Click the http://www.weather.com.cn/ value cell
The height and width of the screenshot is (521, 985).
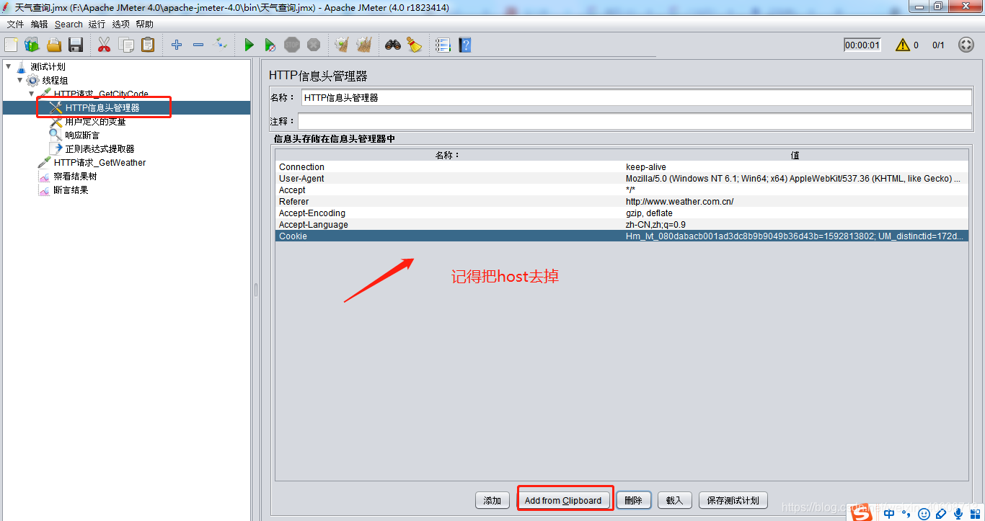click(795, 201)
